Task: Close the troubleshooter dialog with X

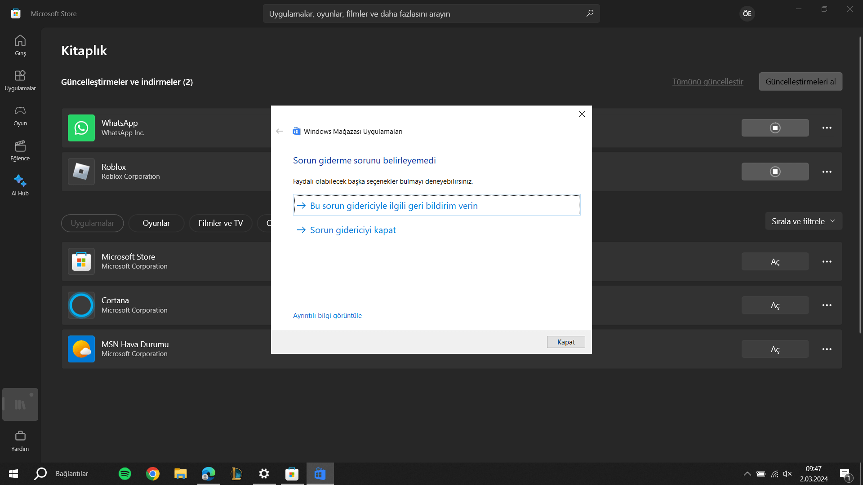Action: [x=582, y=114]
